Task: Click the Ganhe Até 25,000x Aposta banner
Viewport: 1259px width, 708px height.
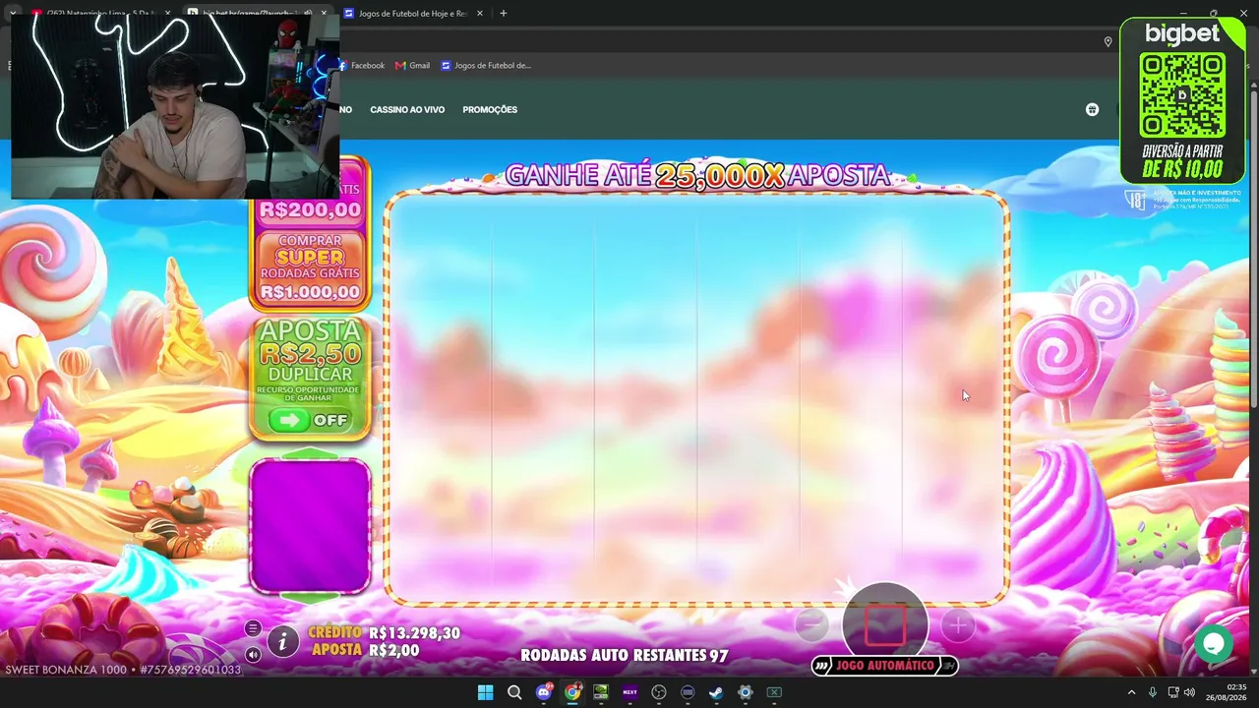Action: click(697, 175)
